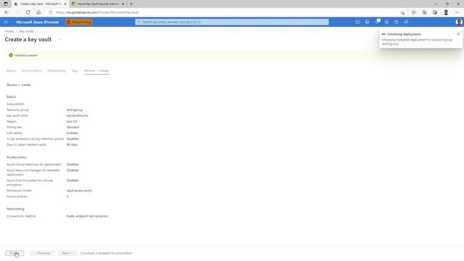Image resolution: width=464 pixels, height=261 pixels.
Task: Click the Validation passed message text
Action: tap(26, 55)
